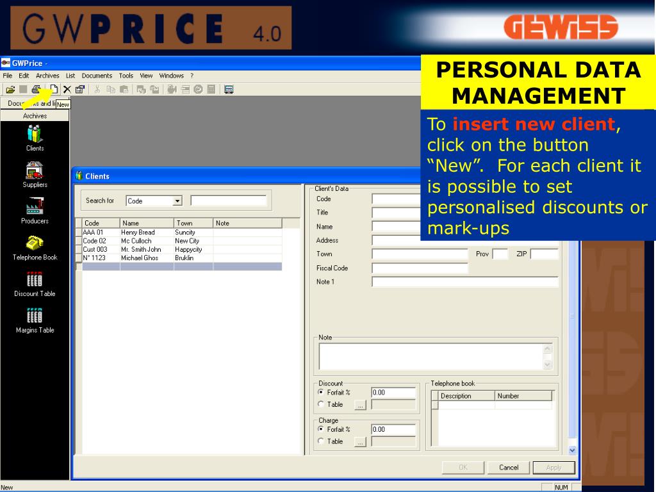Select client row Mc Culloch
This screenshot has height=492, width=656.
click(x=182, y=241)
